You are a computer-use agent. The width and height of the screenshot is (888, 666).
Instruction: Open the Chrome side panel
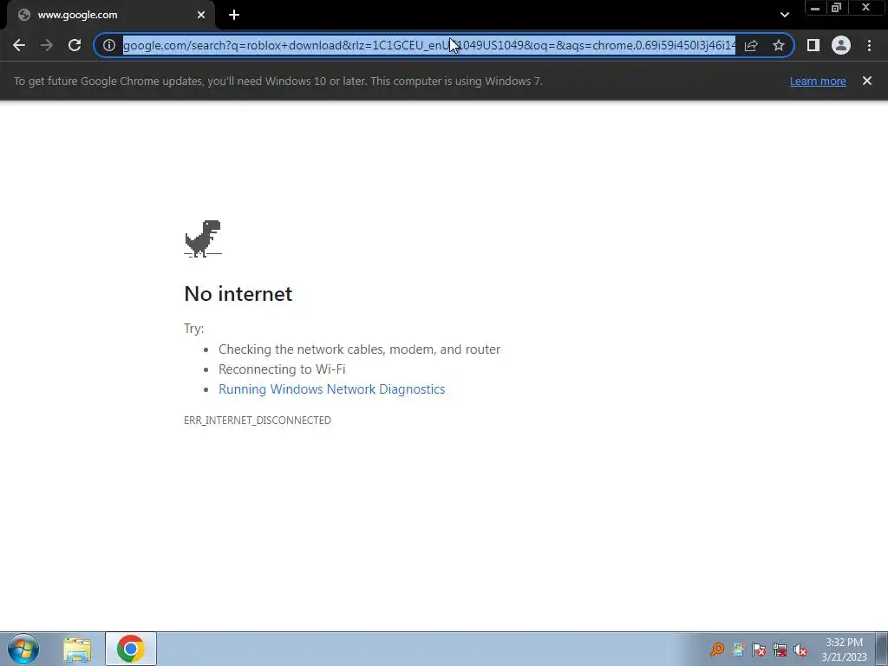coord(813,45)
